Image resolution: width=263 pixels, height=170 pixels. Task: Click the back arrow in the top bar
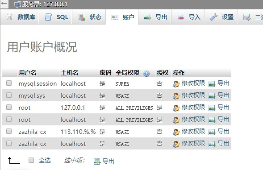click(4, 4)
